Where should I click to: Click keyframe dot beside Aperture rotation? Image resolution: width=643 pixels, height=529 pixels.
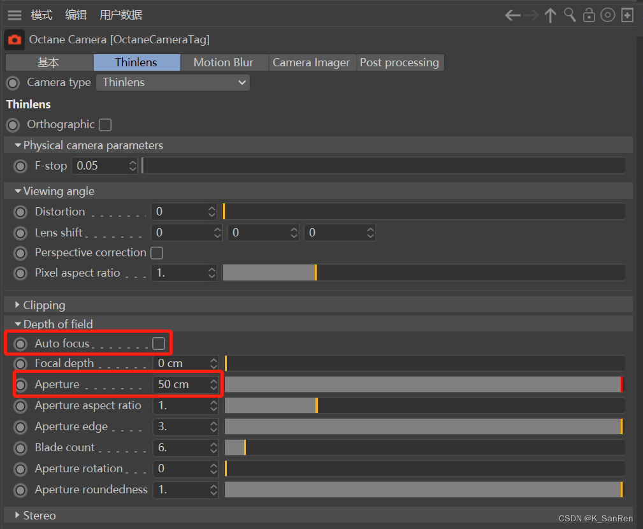20,469
